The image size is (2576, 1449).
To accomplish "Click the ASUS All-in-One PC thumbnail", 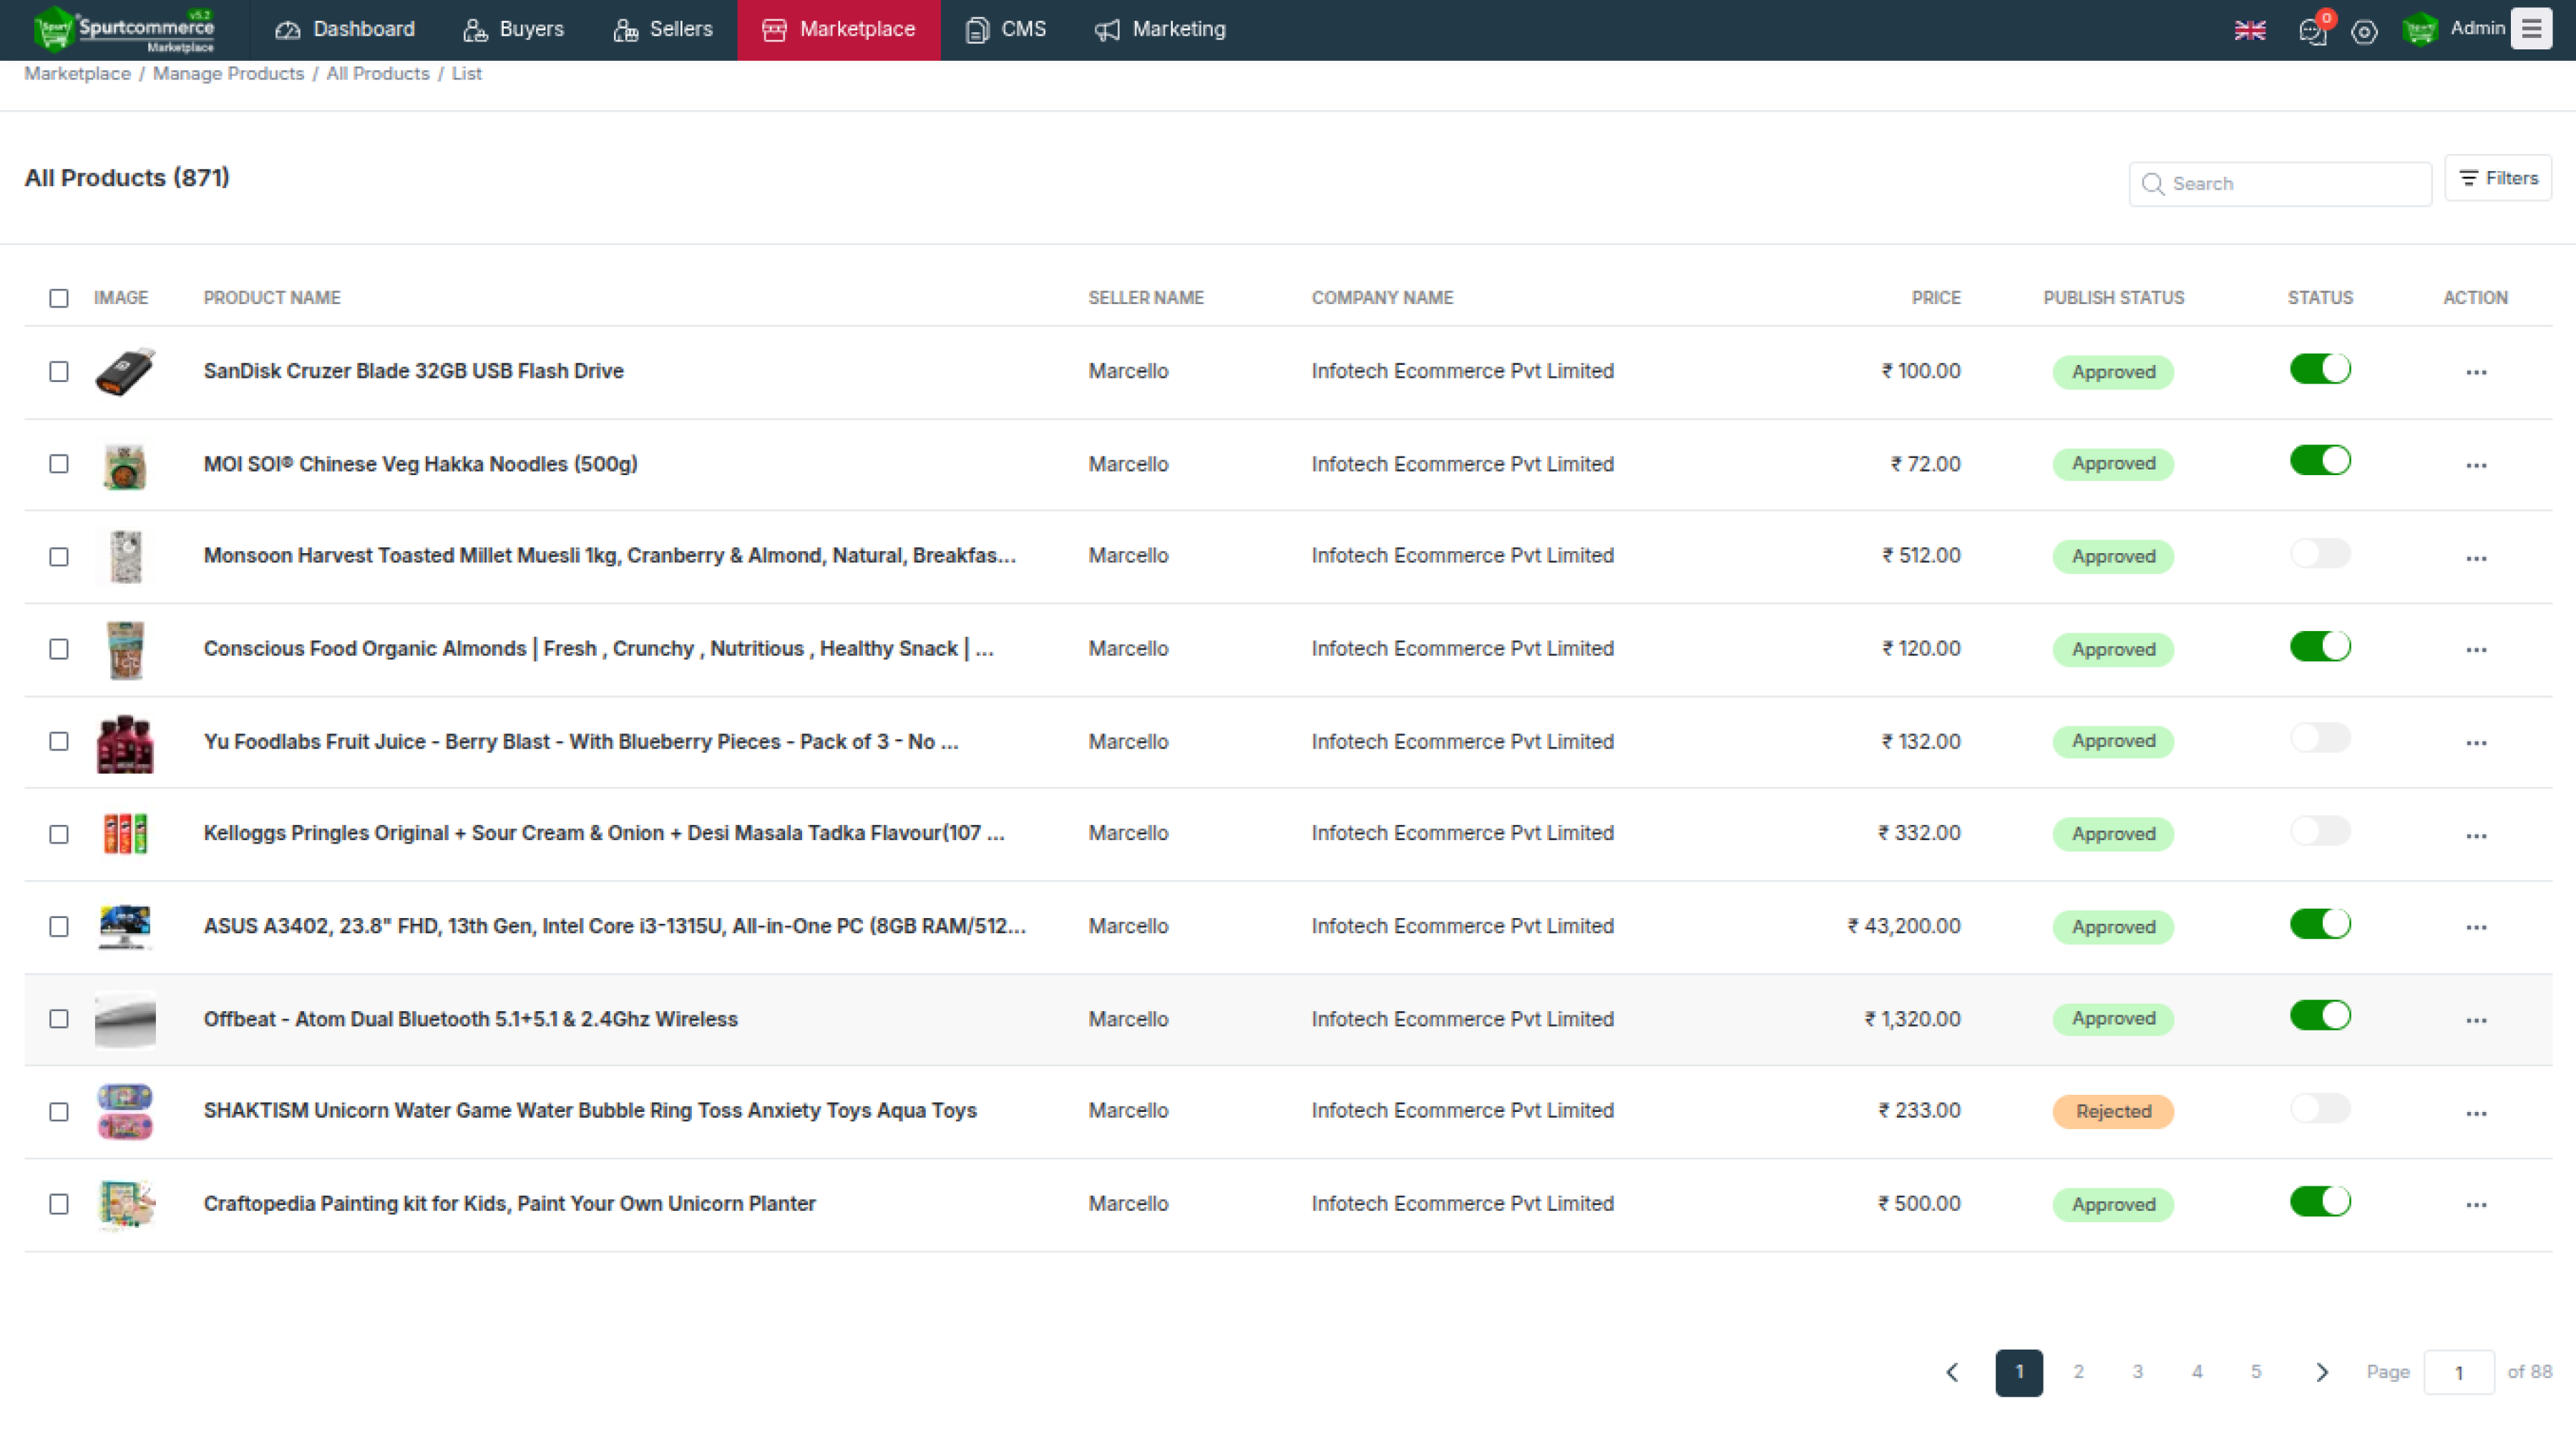I will (x=125, y=927).
